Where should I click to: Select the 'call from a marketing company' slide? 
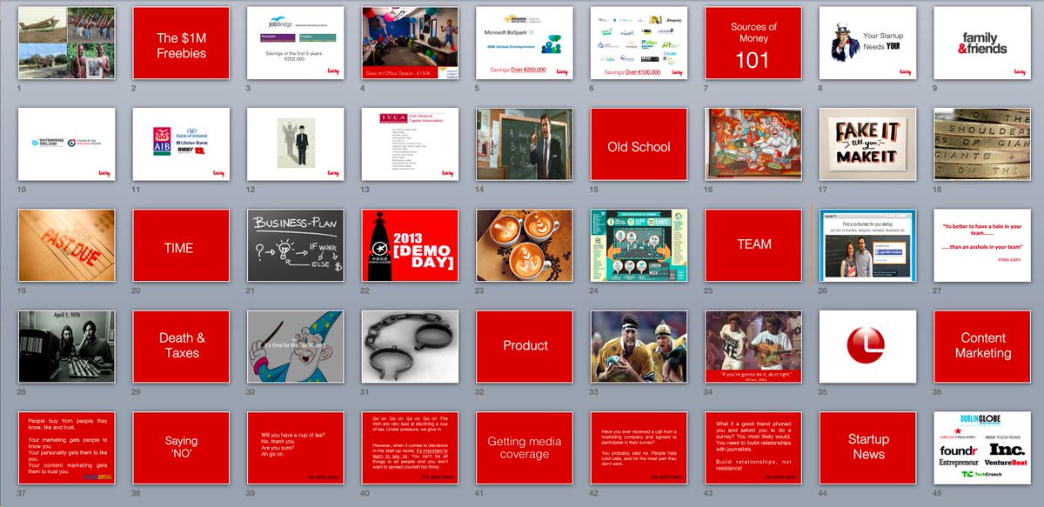click(x=639, y=448)
